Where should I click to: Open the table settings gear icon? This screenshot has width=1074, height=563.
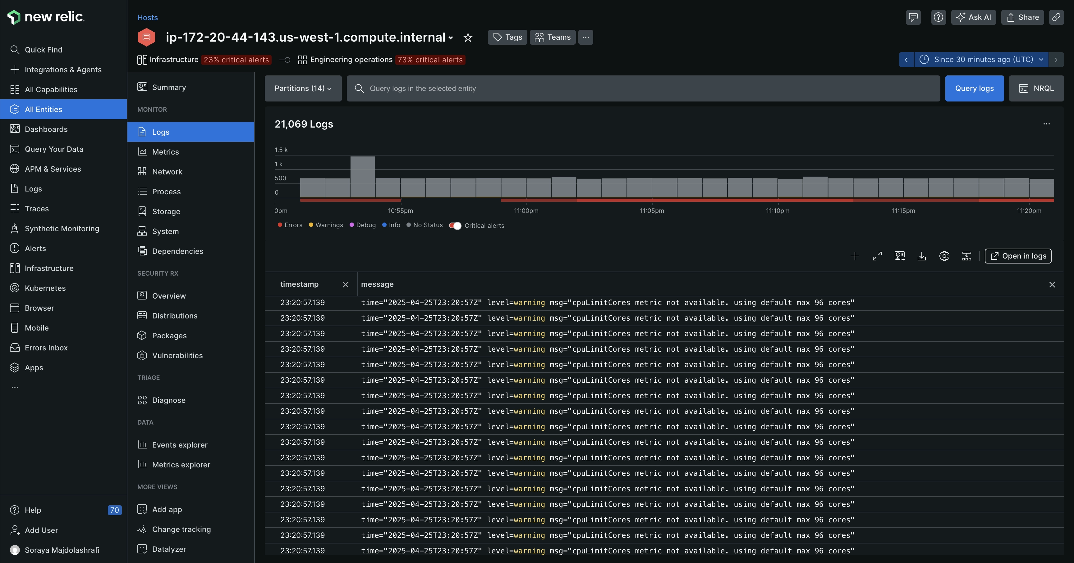click(944, 256)
